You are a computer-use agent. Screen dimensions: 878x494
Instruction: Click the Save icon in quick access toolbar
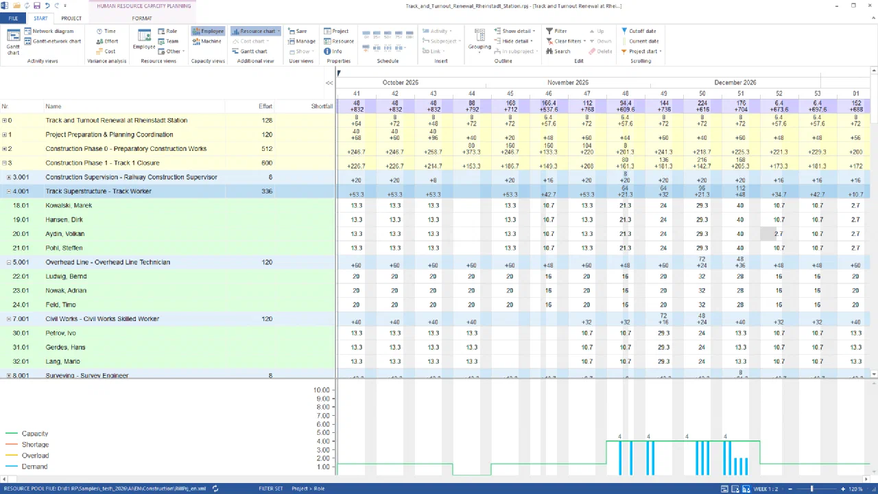click(x=37, y=5)
